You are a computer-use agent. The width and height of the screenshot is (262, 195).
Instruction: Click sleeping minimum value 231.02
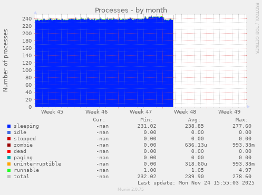pos(147,126)
